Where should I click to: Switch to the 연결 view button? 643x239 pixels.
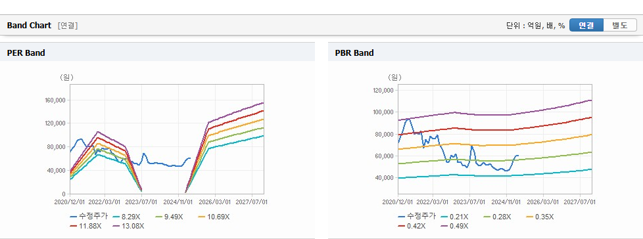click(586, 25)
